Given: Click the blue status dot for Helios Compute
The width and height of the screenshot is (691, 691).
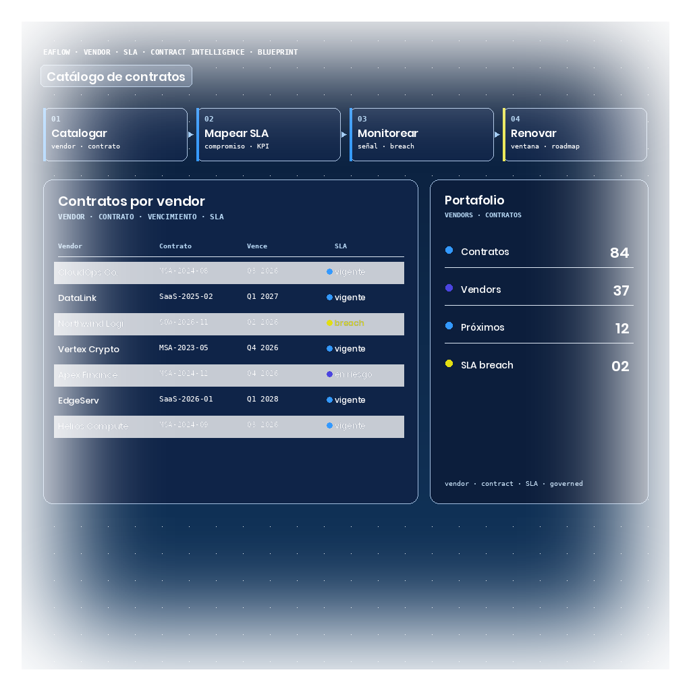Looking at the screenshot, I should point(329,426).
